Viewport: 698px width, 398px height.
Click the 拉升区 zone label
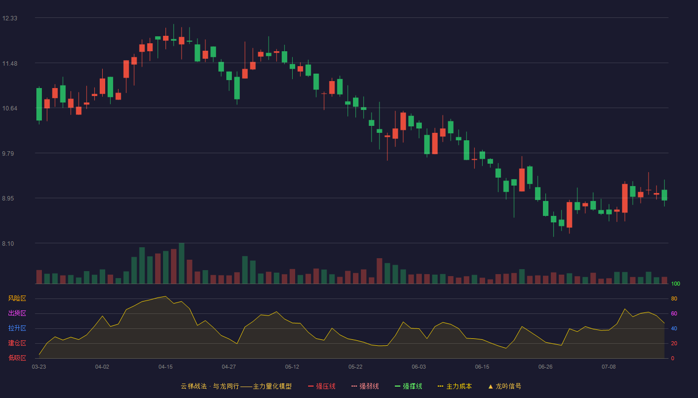pos(17,328)
